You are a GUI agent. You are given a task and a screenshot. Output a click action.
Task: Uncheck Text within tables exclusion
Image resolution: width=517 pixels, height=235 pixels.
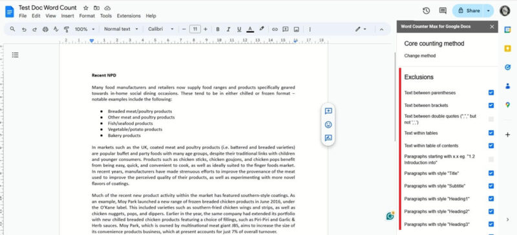pyautogui.click(x=491, y=133)
